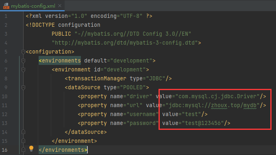Image resolution: width=276 pixels, height=155 pixels.
Task: Click the XML file icon on the mybatis-config.xml tab
Action: [x=6, y=6]
